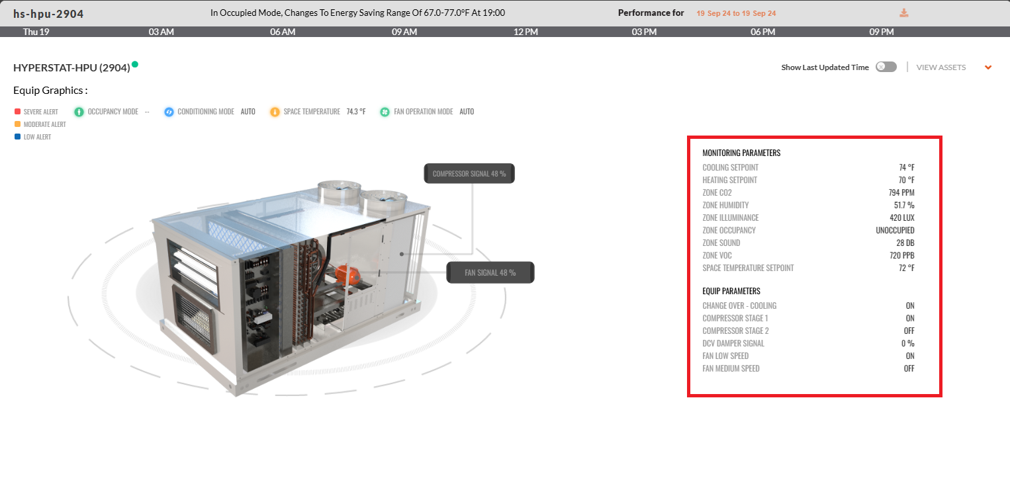Open the Space Temperature thermometer icon
This screenshot has height=480, width=1010.
[275, 111]
